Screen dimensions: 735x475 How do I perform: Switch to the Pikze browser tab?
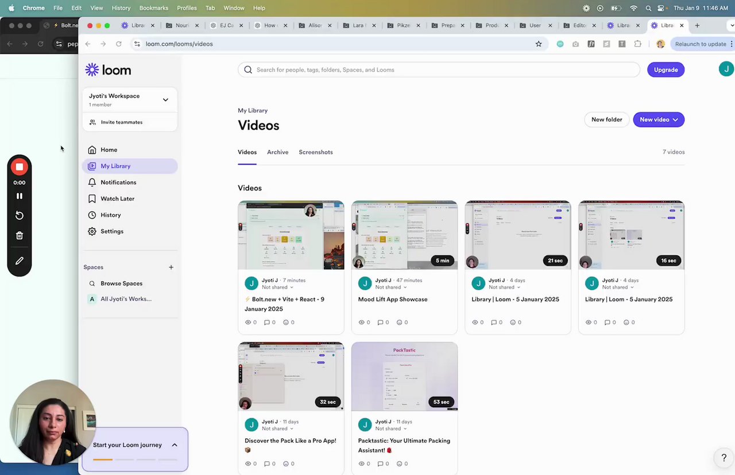tap(404, 26)
